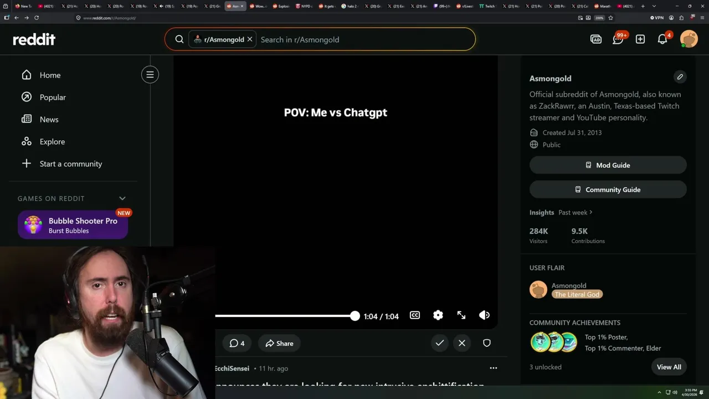
Task: Click The Literal God flair
Action: 577,294
